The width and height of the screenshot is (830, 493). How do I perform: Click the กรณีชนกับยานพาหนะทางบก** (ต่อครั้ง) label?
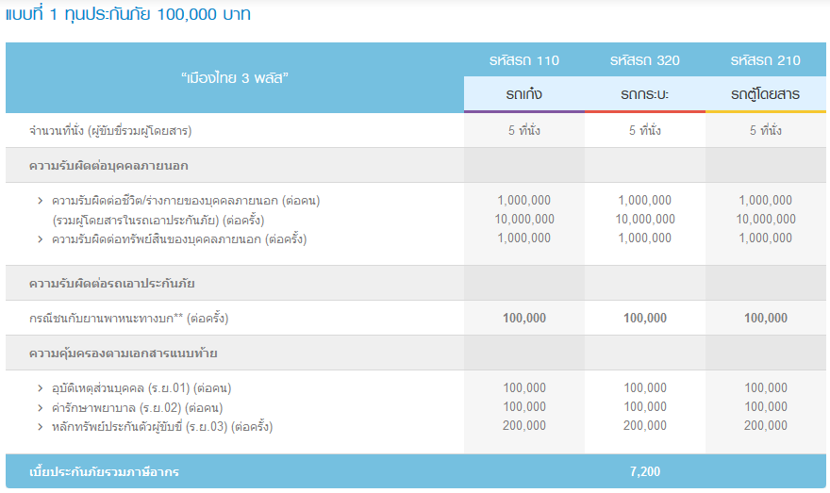point(128,319)
